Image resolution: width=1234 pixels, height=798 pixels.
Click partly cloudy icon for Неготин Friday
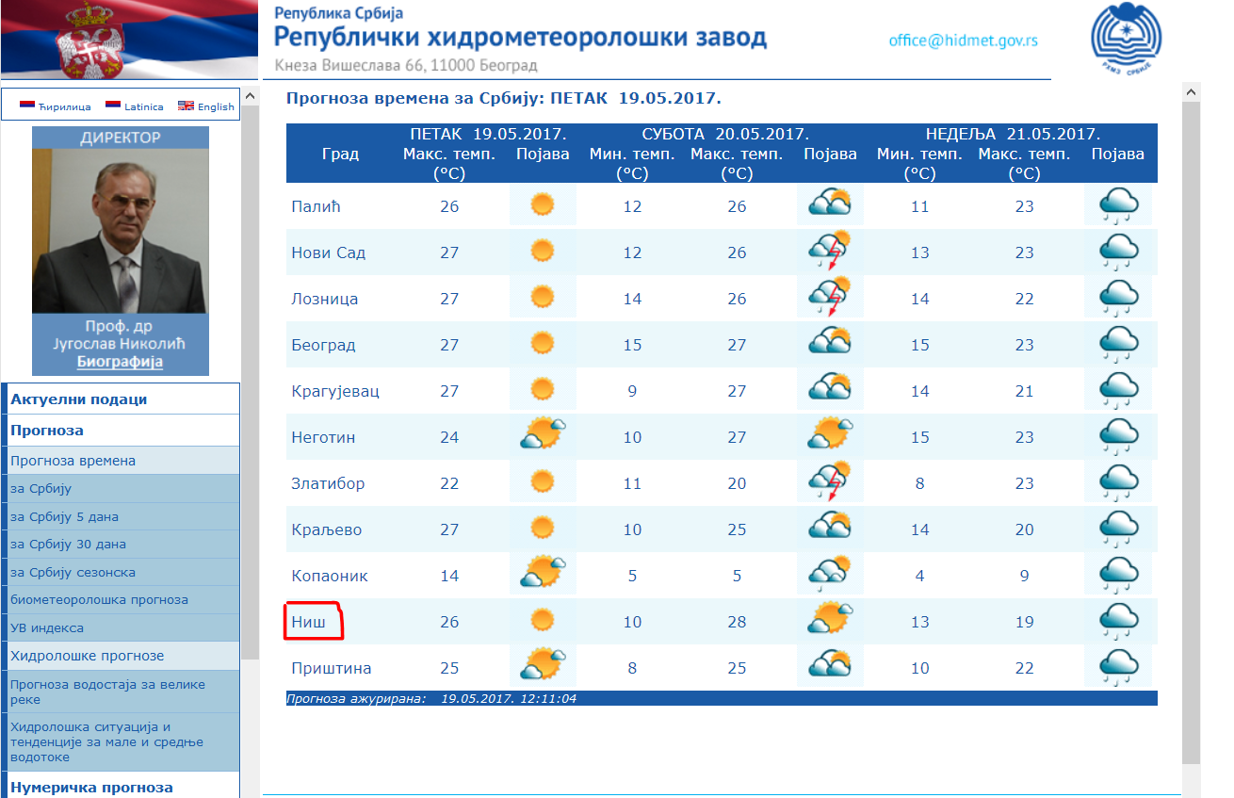(543, 436)
